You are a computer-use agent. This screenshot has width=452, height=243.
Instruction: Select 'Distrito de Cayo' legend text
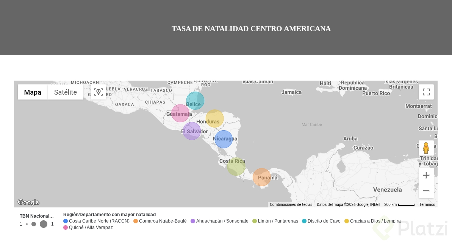pos(324,221)
